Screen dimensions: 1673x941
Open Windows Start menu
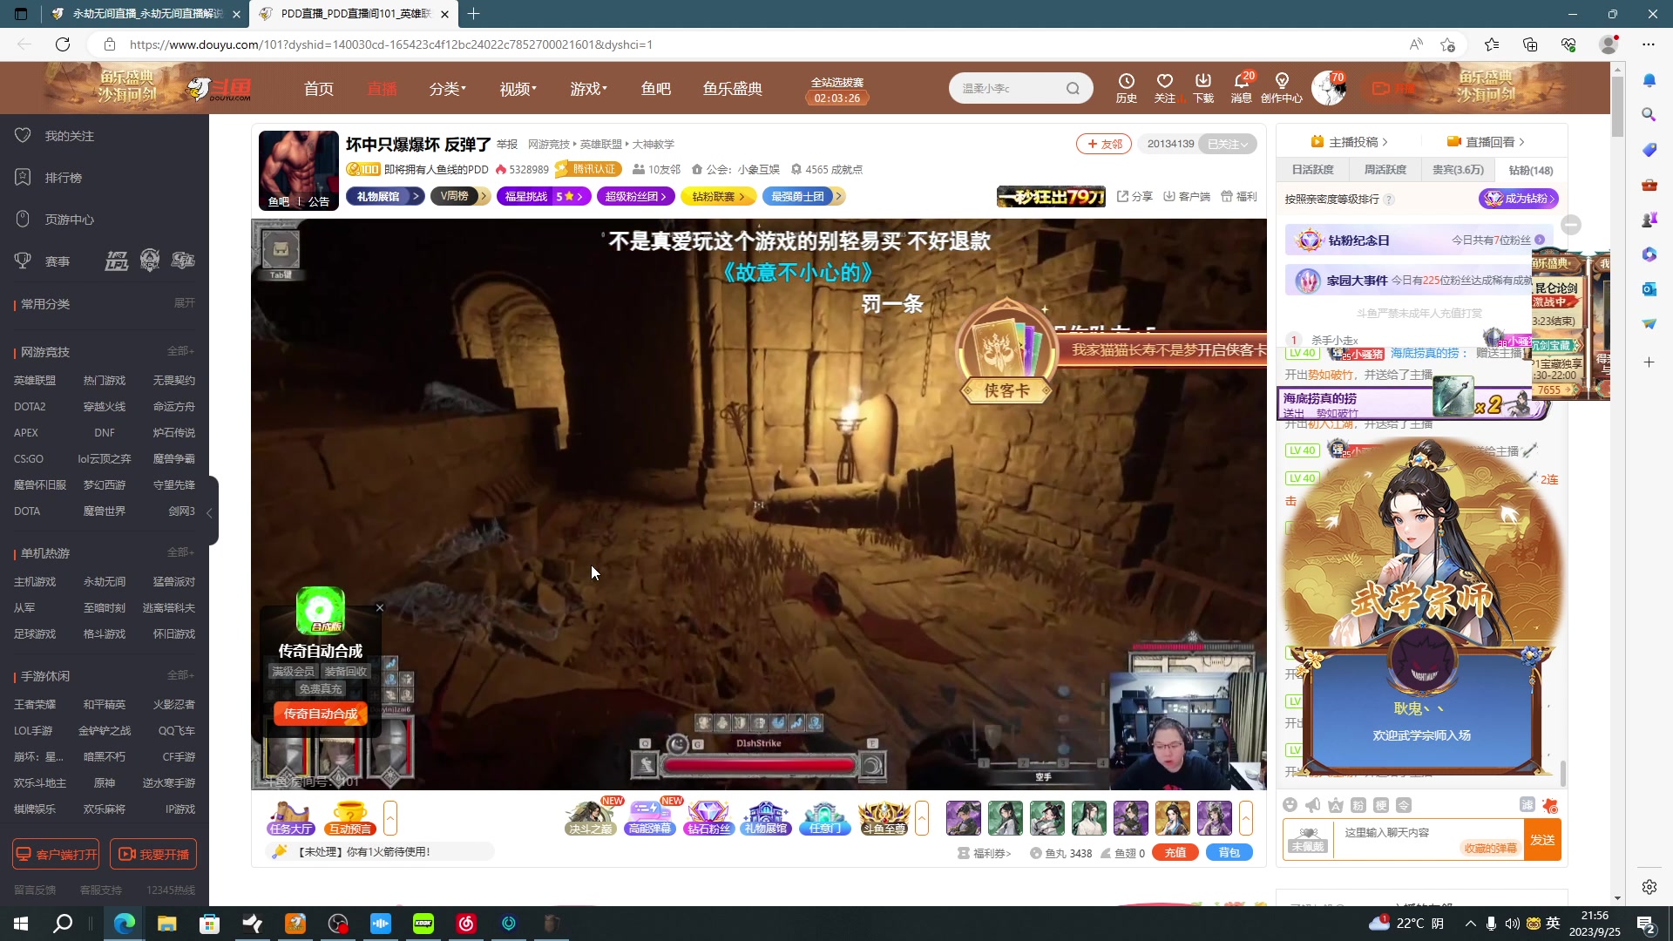pos(21,924)
